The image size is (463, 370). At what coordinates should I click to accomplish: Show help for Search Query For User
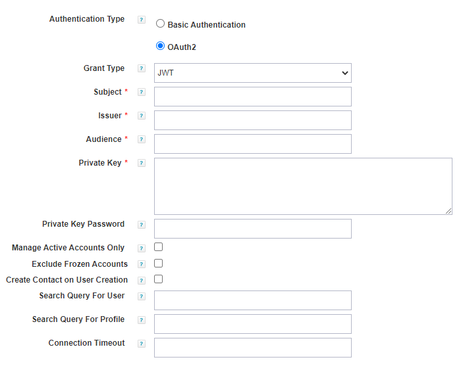pos(142,296)
